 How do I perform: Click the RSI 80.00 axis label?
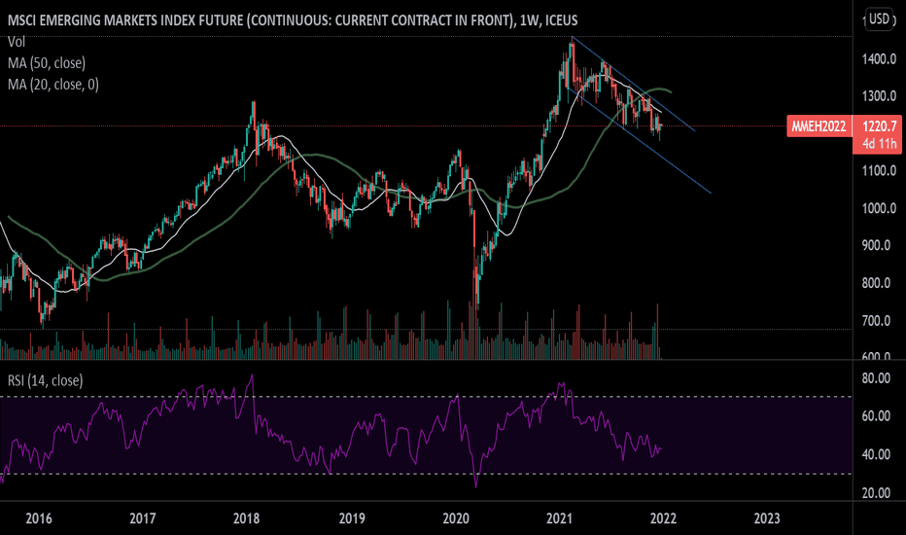[x=876, y=378]
